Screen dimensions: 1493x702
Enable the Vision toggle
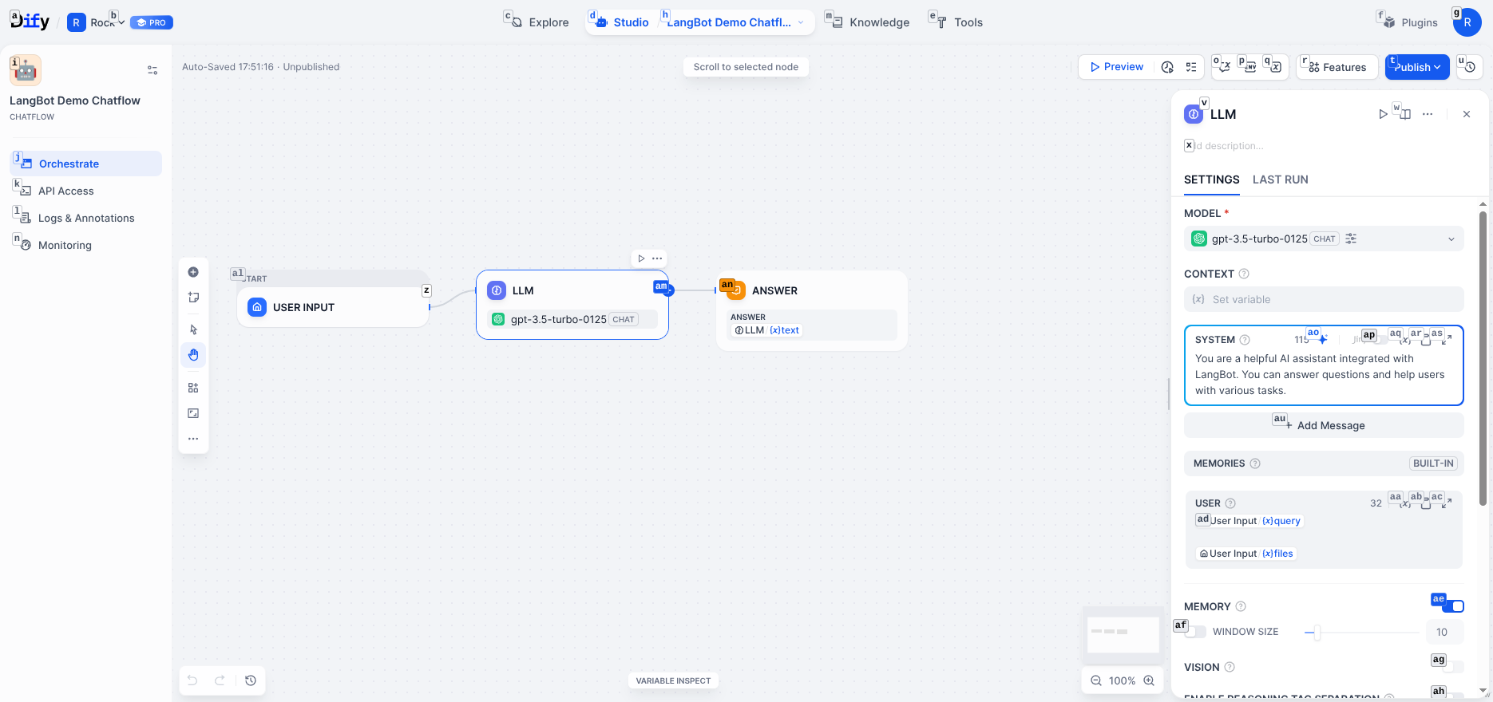[x=1453, y=667]
